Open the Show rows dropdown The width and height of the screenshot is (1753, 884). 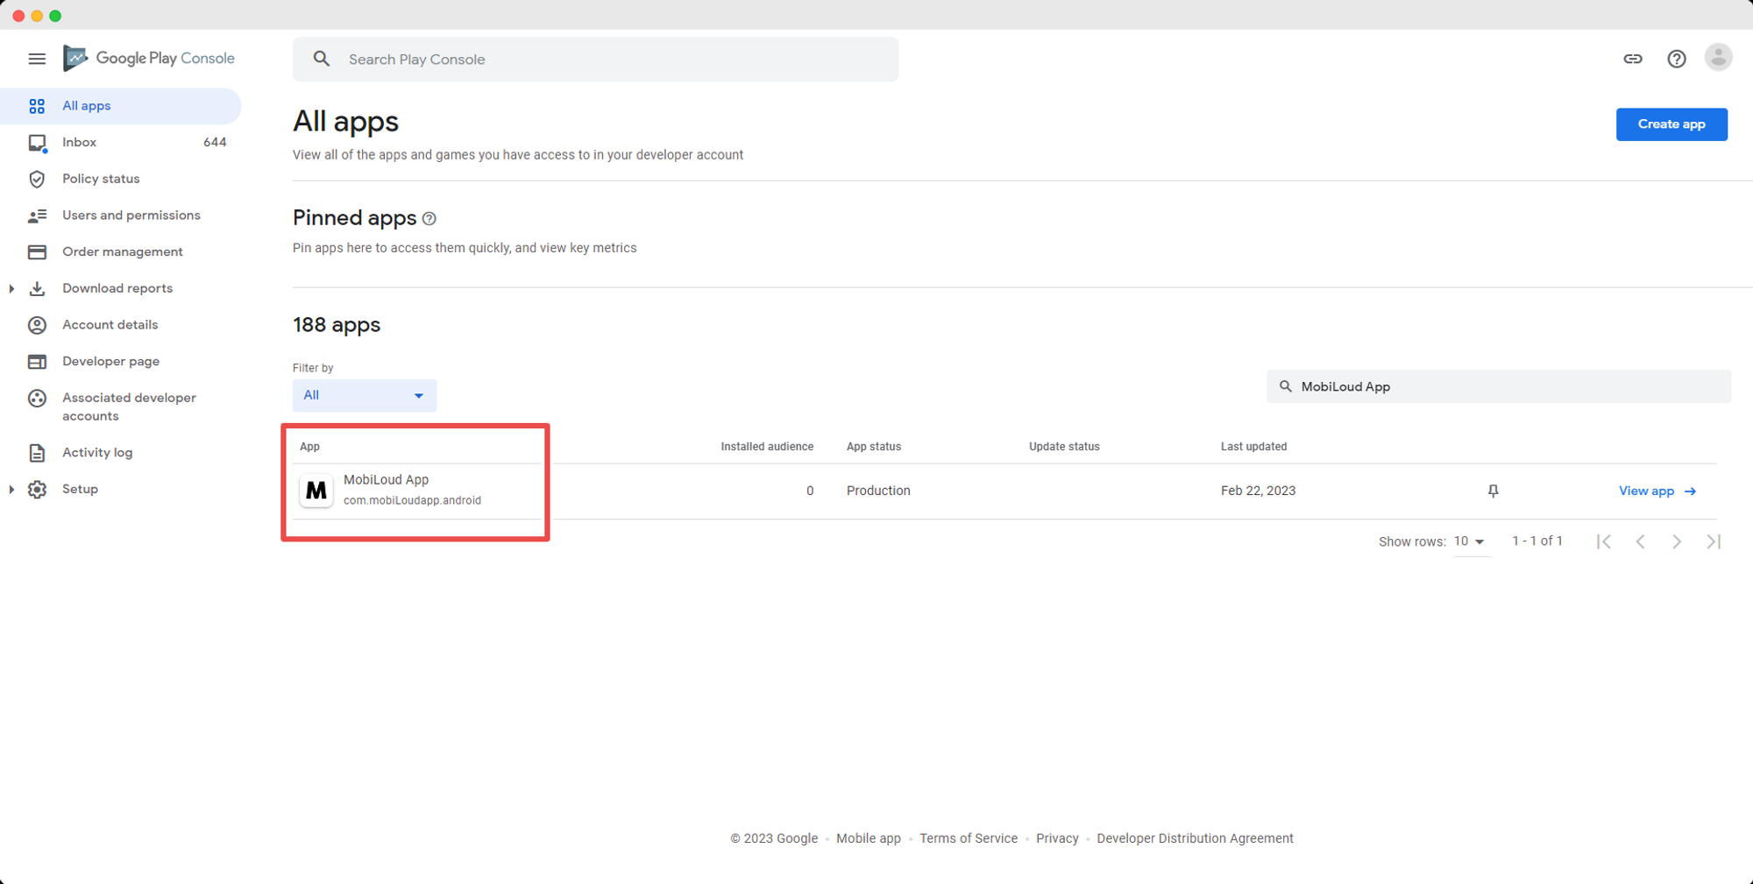[1470, 542]
